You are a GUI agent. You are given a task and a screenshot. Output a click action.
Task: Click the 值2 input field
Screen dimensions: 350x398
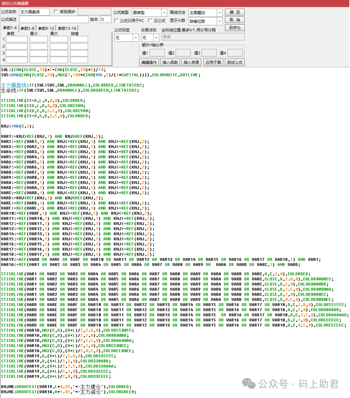[x=183, y=53]
